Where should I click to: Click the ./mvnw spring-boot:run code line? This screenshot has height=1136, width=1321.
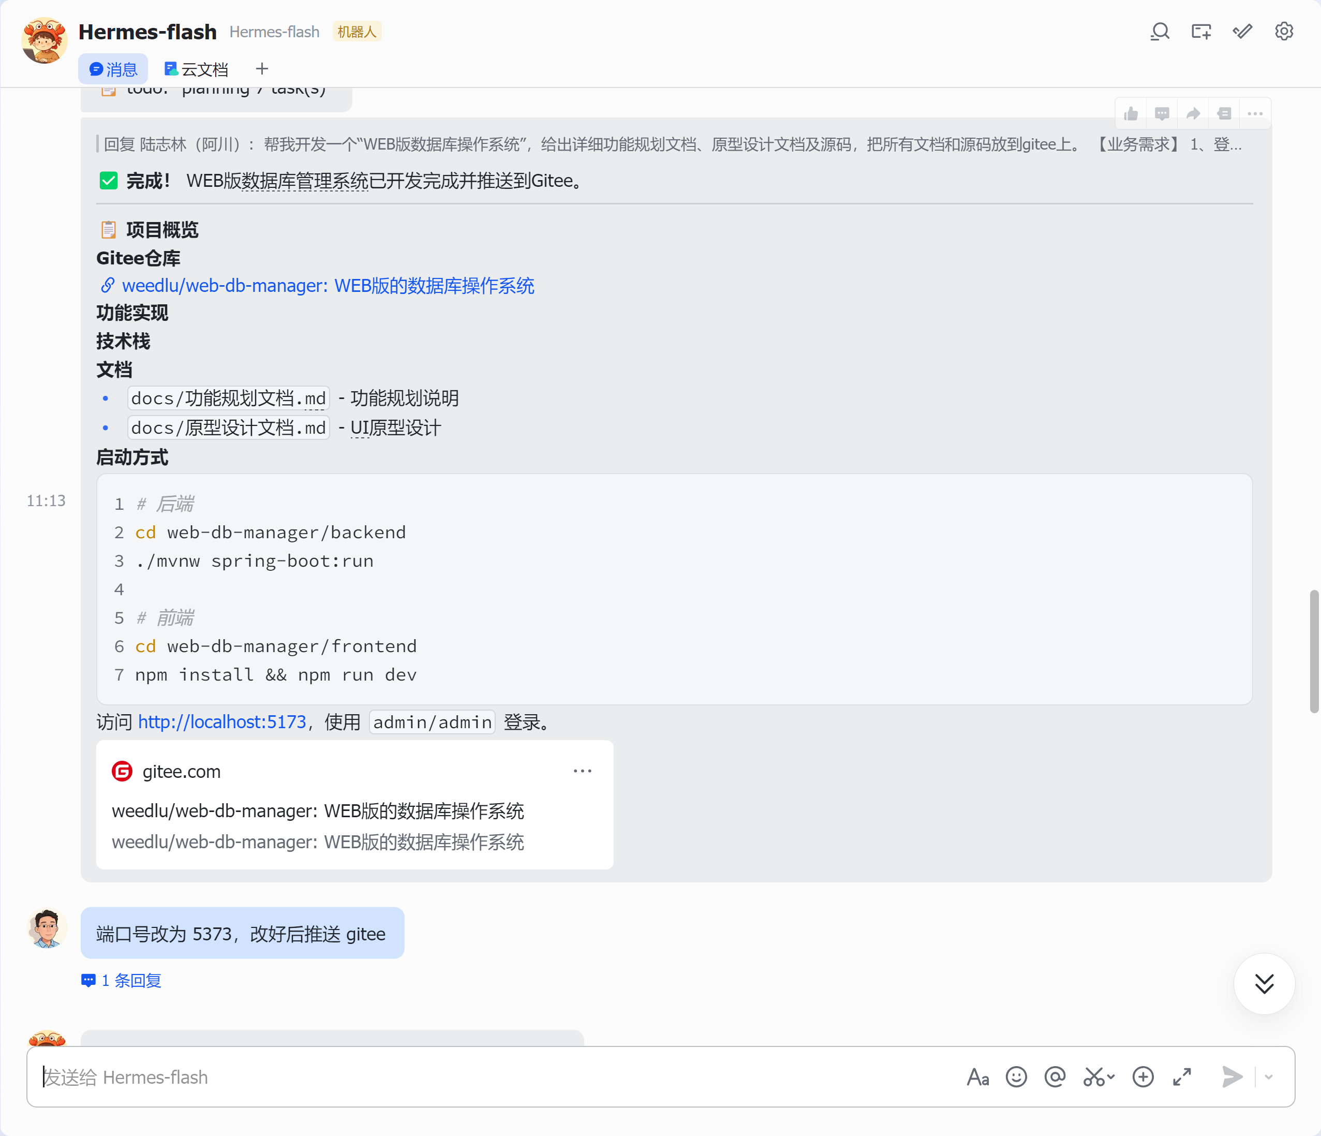pyautogui.click(x=255, y=562)
